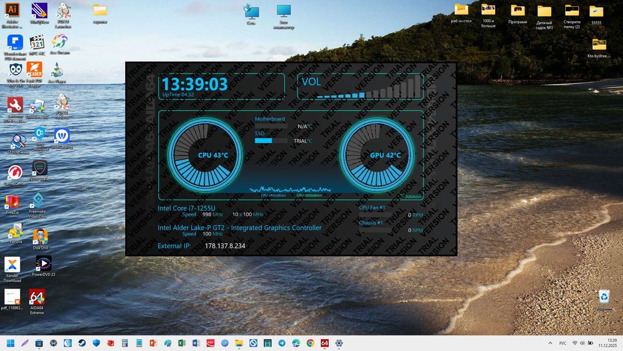
Task: Click the SSD temperature bar
Action: click(x=271, y=140)
